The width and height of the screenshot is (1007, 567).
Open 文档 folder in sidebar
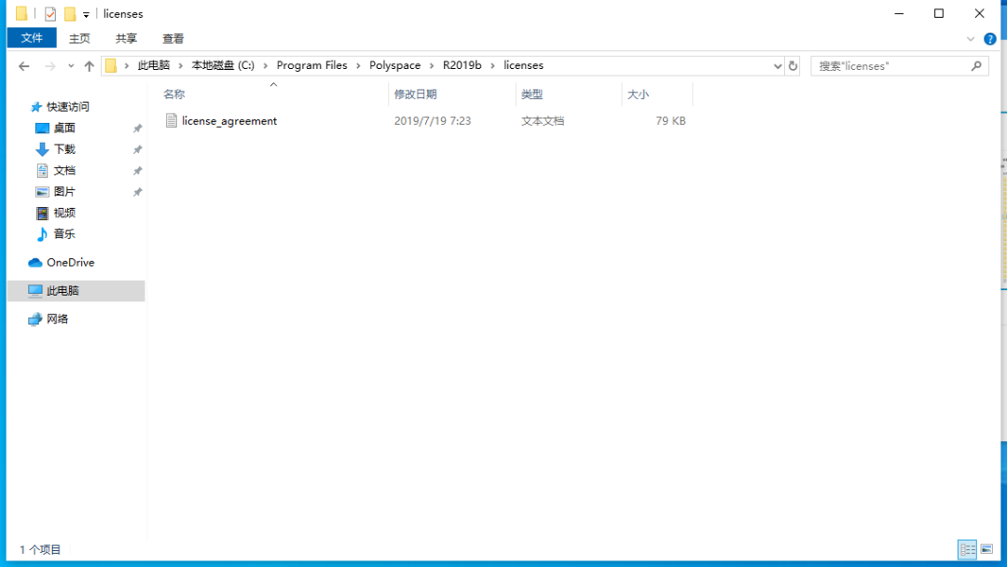[64, 170]
